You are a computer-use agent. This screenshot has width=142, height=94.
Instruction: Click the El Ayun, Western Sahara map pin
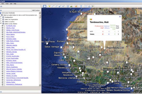[x=81, y=14]
